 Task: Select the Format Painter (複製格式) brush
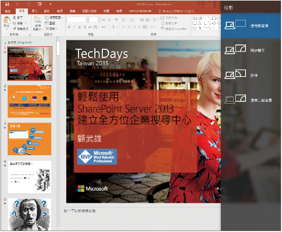(20, 29)
